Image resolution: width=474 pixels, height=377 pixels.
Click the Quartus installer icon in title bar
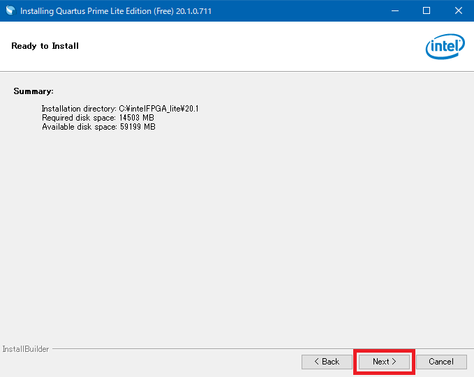(10, 11)
